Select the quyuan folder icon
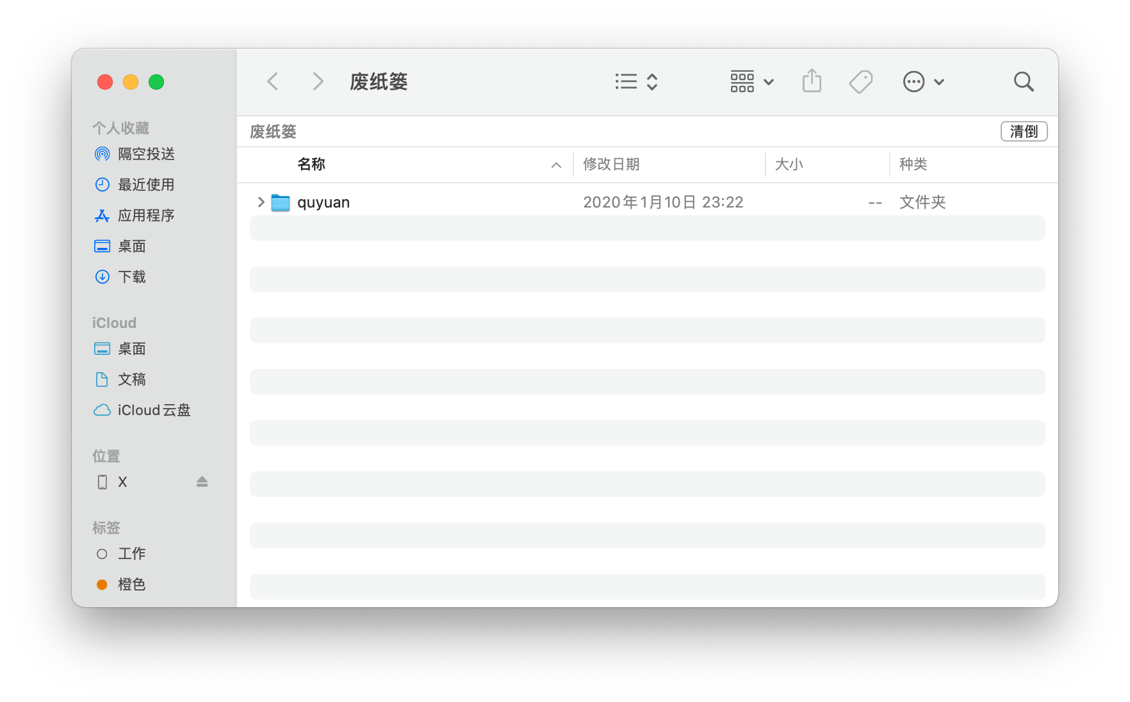 coord(281,202)
